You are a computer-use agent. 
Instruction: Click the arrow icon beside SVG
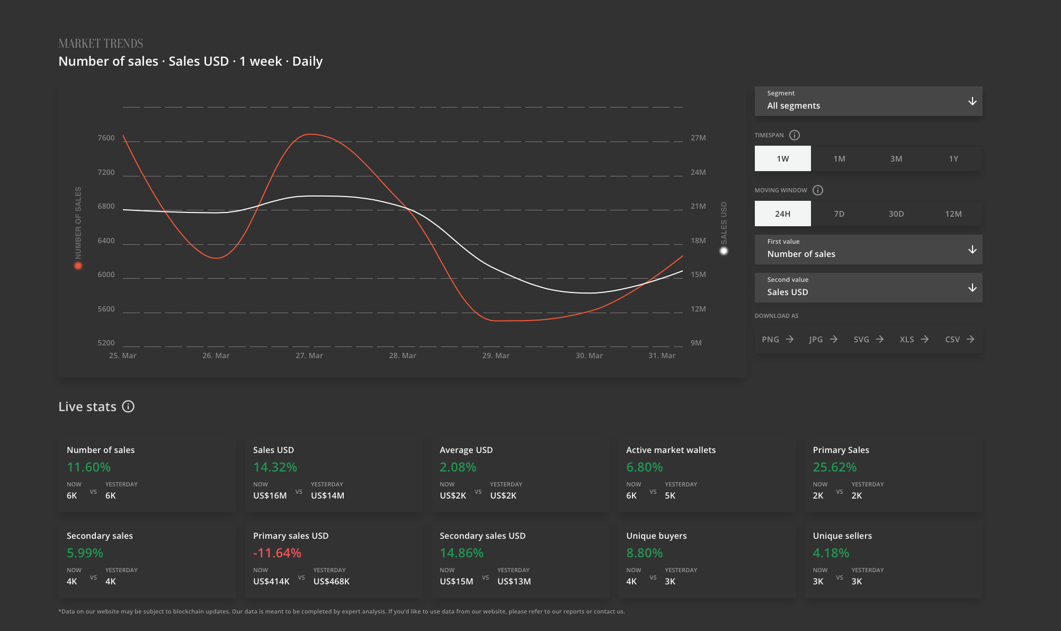coord(880,339)
